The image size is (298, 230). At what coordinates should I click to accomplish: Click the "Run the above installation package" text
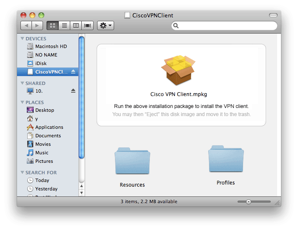click(181, 106)
